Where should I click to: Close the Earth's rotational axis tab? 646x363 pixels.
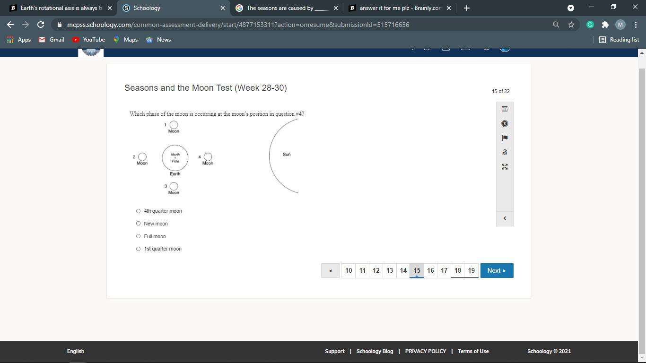coord(110,8)
